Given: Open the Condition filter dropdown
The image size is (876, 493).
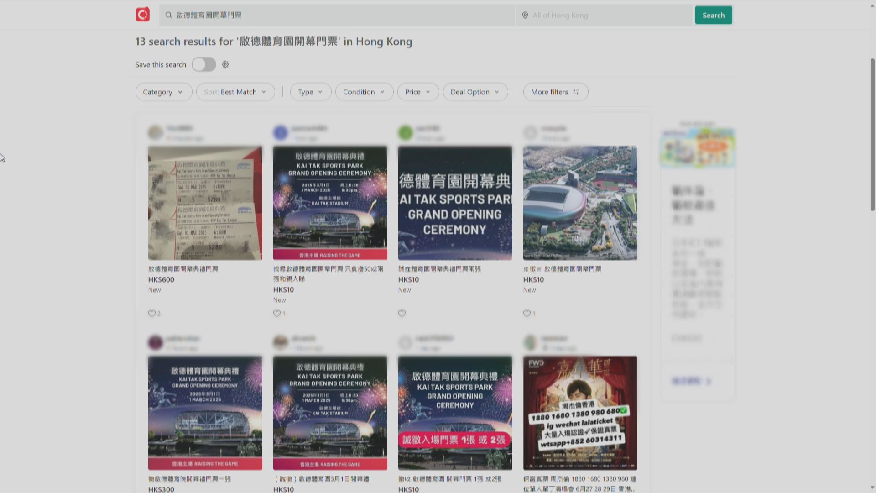Looking at the screenshot, I should pyautogui.click(x=364, y=92).
